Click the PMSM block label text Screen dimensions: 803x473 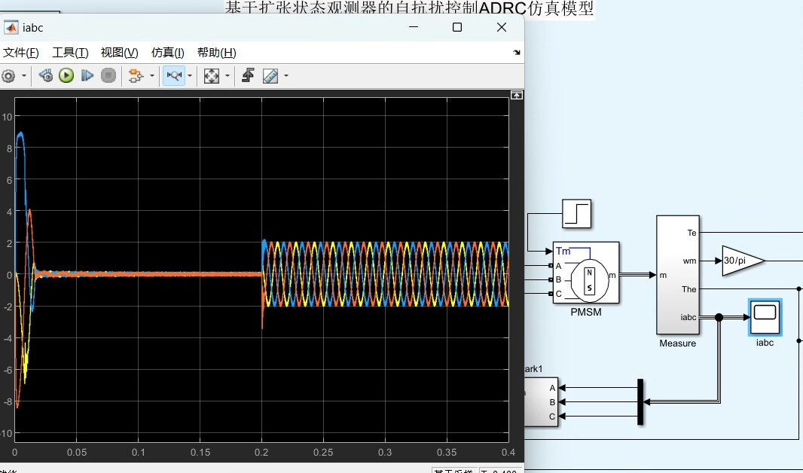pos(586,312)
